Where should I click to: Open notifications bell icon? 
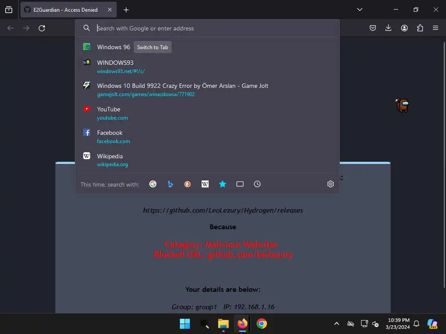coord(416,324)
